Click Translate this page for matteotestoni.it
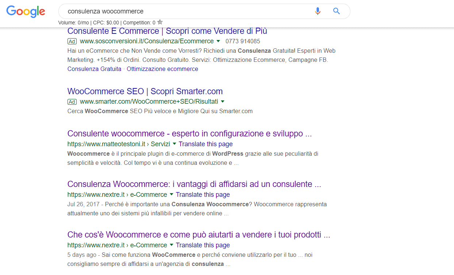This screenshot has height=275, width=454. coord(206,144)
